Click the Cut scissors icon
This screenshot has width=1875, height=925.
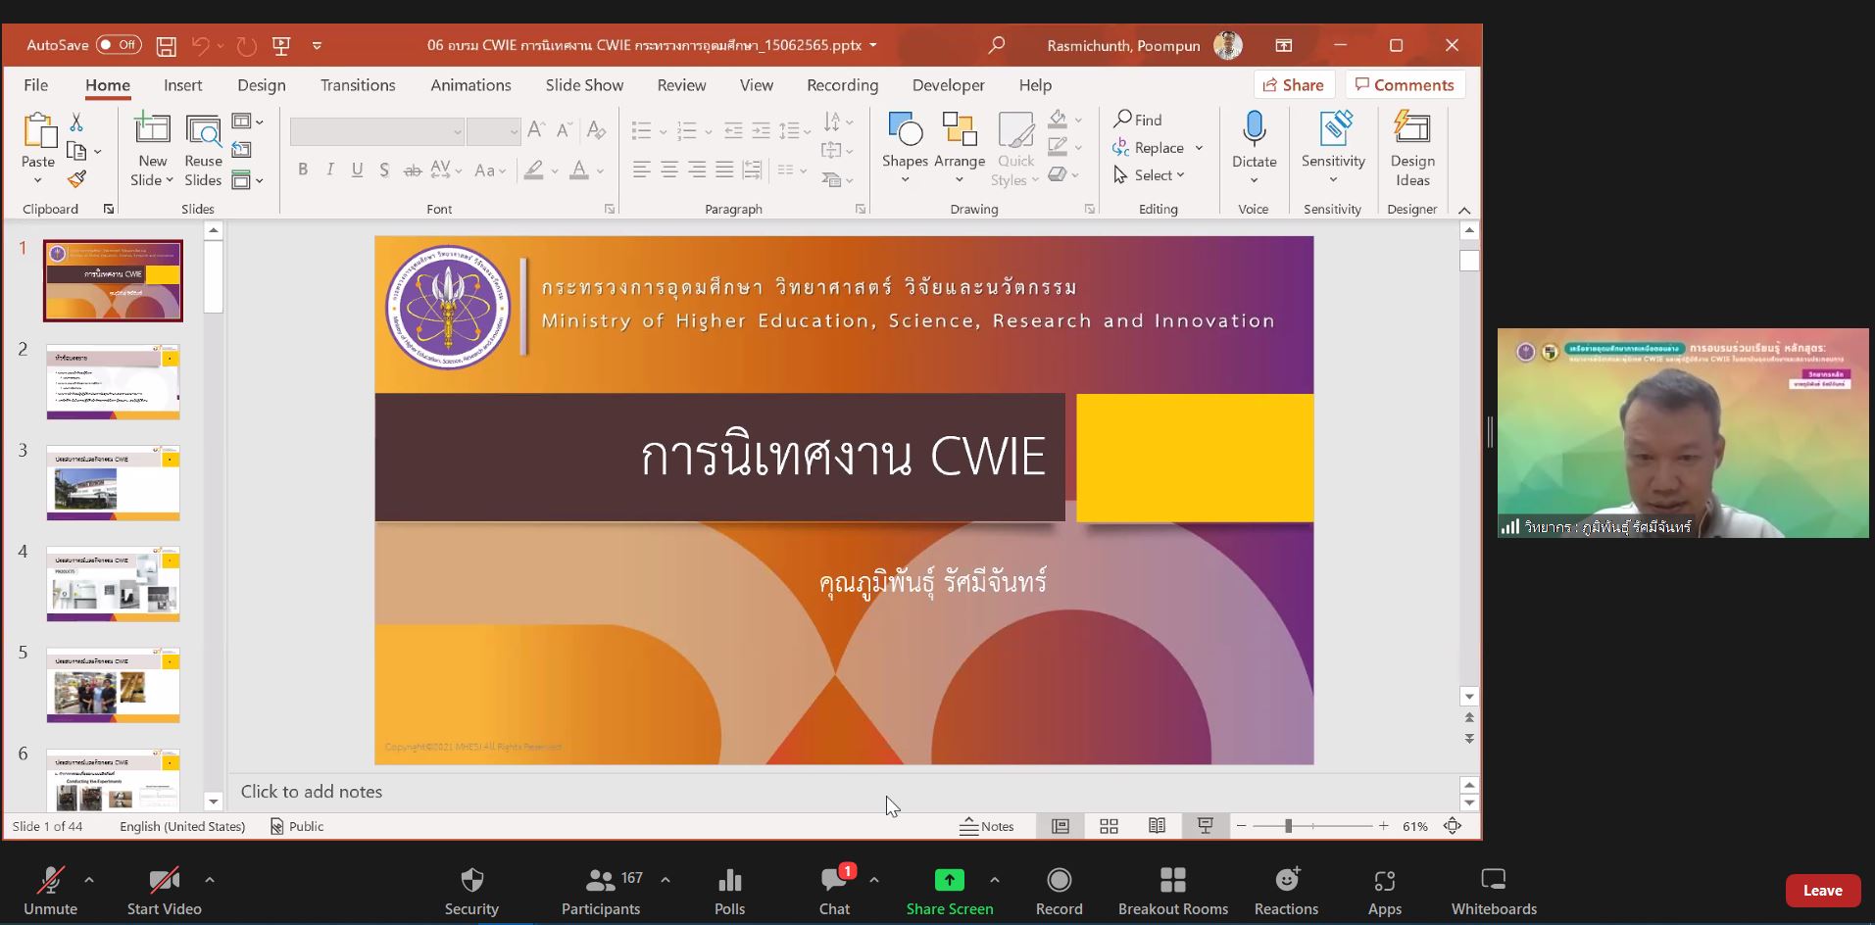76,122
